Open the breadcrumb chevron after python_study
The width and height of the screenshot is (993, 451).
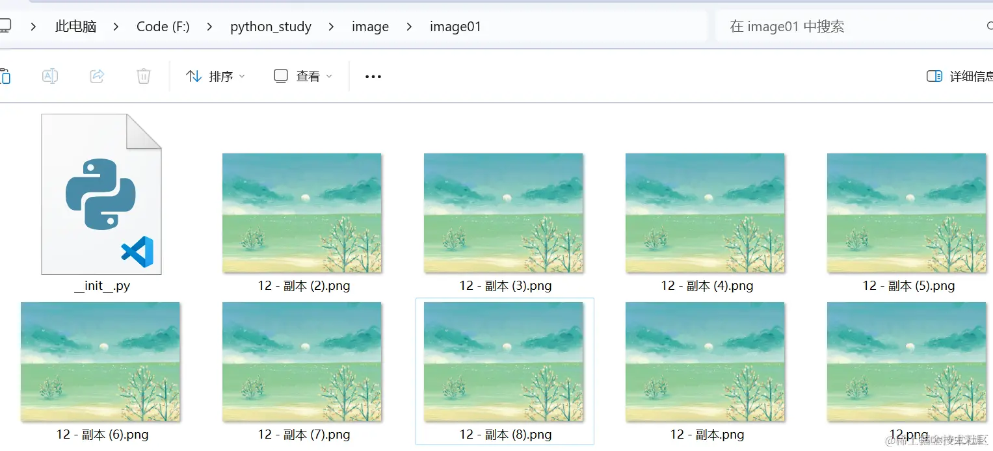330,27
